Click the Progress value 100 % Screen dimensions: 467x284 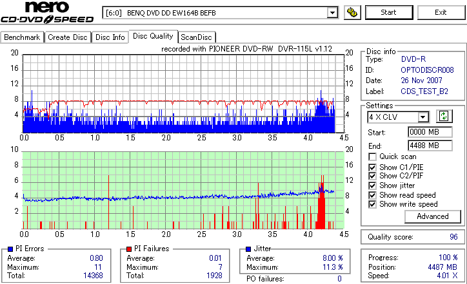(448, 258)
